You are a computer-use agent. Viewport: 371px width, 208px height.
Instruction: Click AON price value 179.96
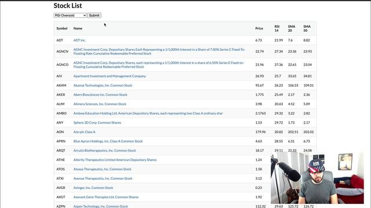pos(260,132)
